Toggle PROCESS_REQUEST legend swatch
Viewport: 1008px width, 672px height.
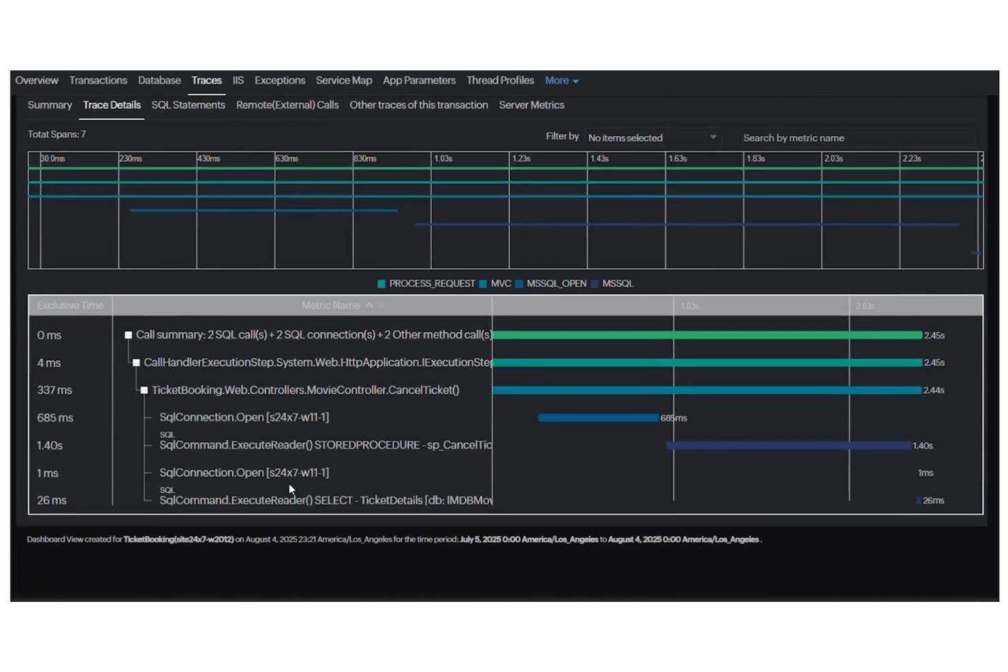pyautogui.click(x=381, y=284)
